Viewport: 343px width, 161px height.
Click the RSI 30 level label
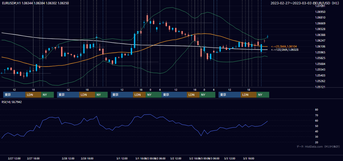coord(316,137)
